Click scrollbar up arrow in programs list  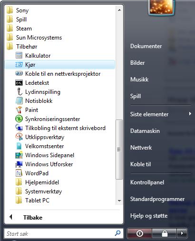pos(119,10)
